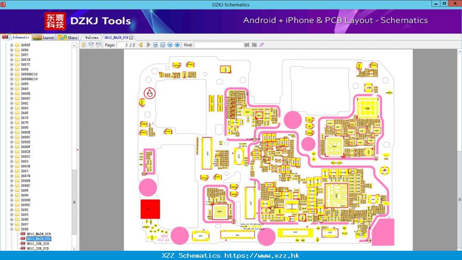
Task: Go to the next page arrow
Action: (x=148, y=45)
